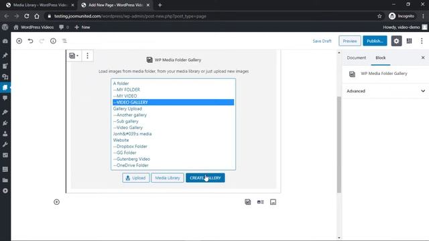Select 'Website' in folder list
Screen dimensions: 429x241
[x=173, y=140]
